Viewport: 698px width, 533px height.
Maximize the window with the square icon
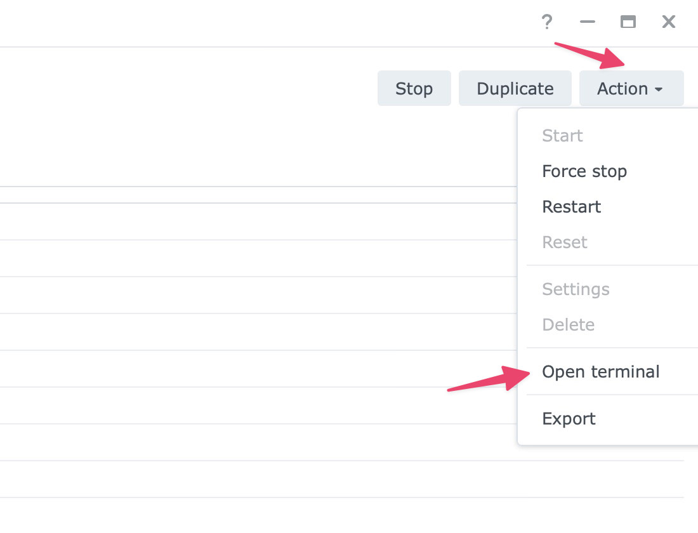pyautogui.click(x=628, y=22)
